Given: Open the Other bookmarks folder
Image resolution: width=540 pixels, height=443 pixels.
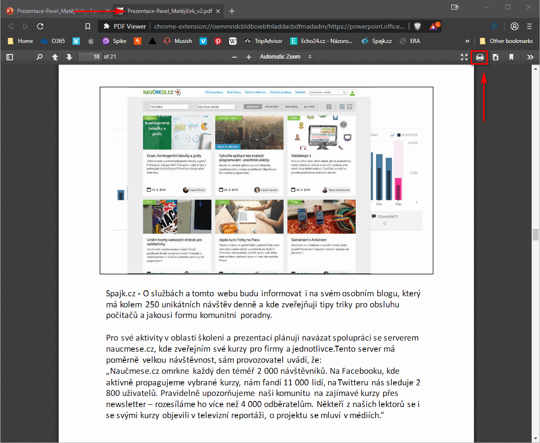Looking at the screenshot, I should click(x=506, y=41).
